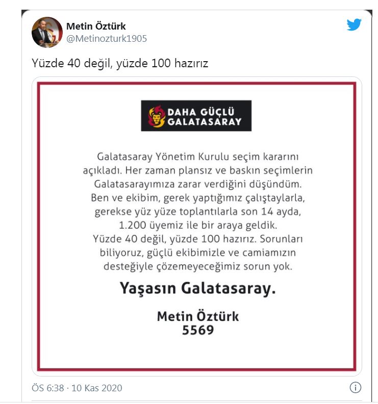Click the date 10 Kas 2020
Viewport: 378px width, 404px height.
pos(97,388)
